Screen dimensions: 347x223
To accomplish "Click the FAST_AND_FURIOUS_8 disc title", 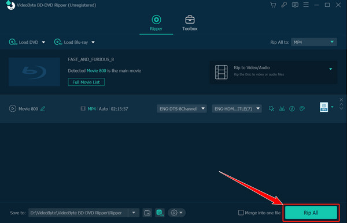I will coord(91,59).
